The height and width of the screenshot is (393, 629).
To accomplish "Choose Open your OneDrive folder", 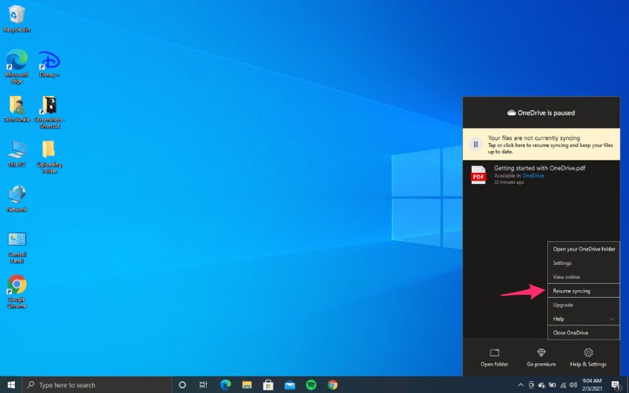I will [x=583, y=249].
